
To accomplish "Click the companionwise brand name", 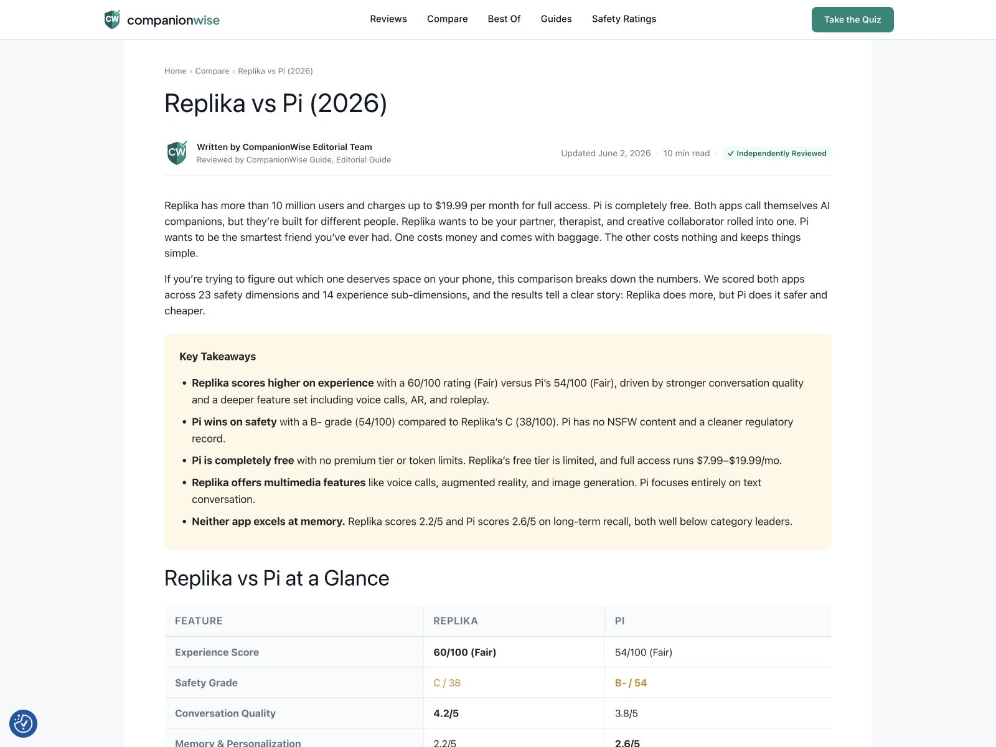I will pos(173,20).
